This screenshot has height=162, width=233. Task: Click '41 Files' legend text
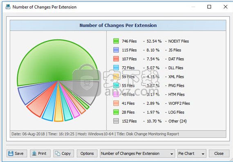[x=128, y=103]
